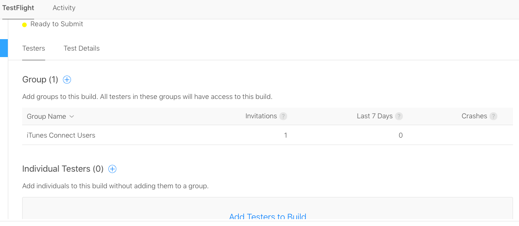Click the Crashes column header label

[x=474, y=116]
